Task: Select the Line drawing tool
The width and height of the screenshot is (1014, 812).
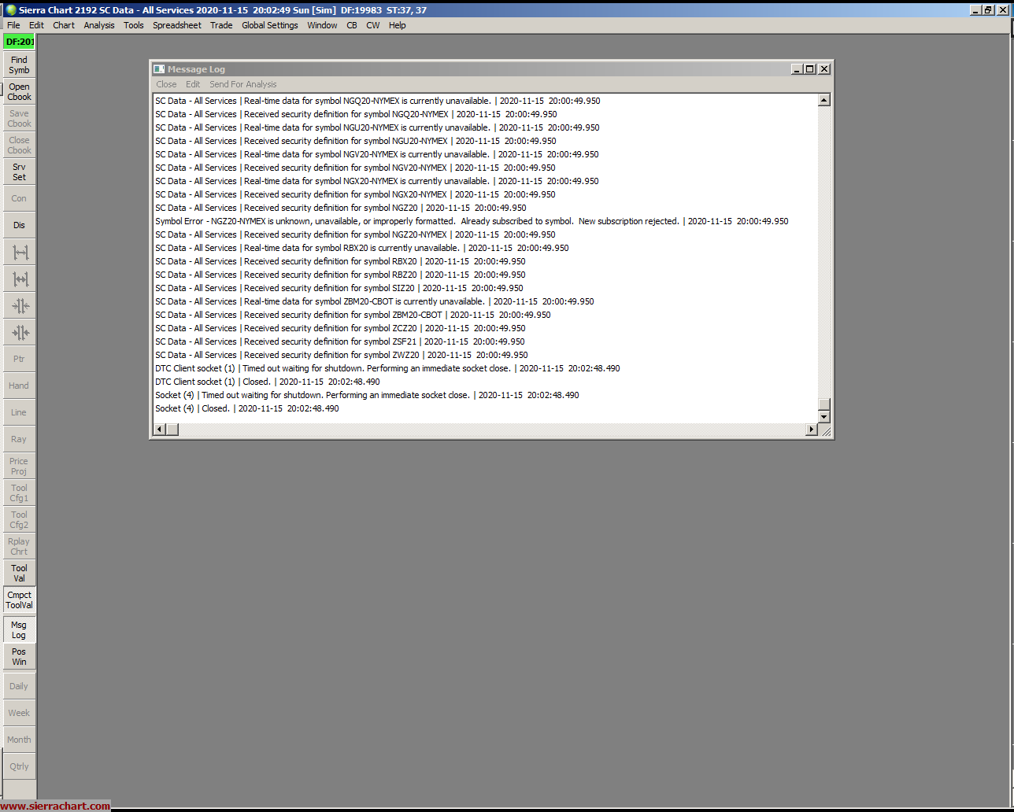Action: (x=19, y=412)
